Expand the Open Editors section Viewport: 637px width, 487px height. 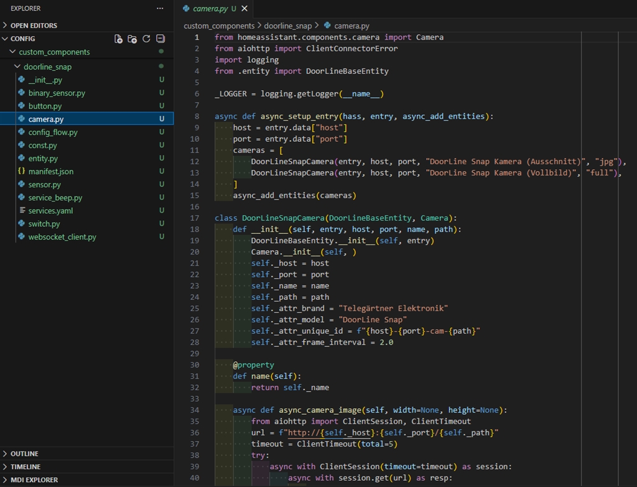34,26
